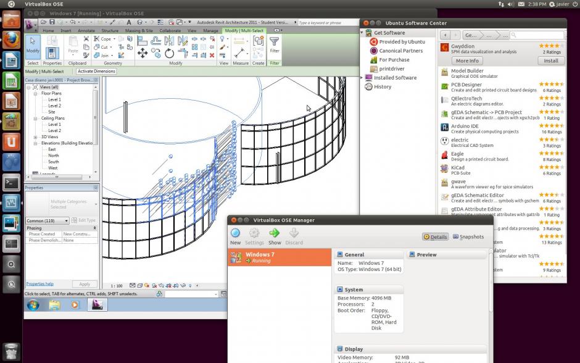
Task: Click the Arduino IDE icon in list
Action: click(445, 128)
